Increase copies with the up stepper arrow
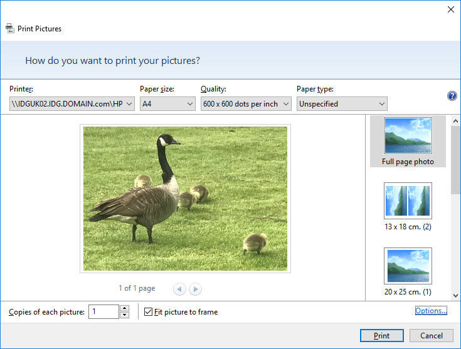Image resolution: width=461 pixels, height=349 pixels. coord(124,308)
